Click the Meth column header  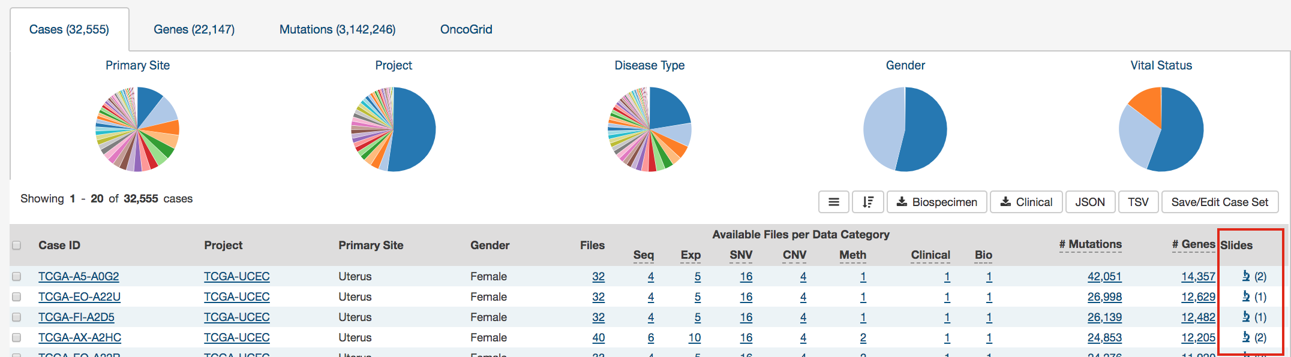tap(853, 255)
